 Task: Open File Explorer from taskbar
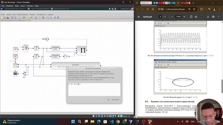coord(92,122)
